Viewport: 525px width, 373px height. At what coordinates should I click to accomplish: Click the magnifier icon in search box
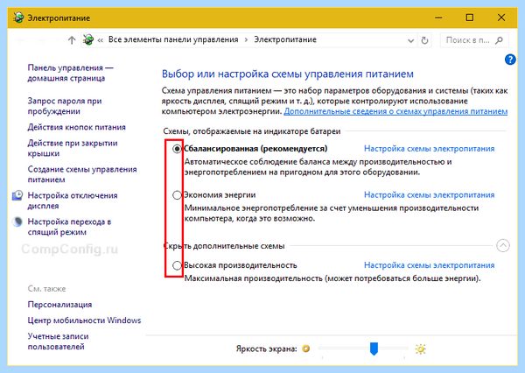coord(499,40)
